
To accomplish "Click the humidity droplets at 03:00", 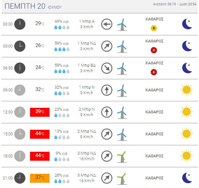I will click(62, 49).
